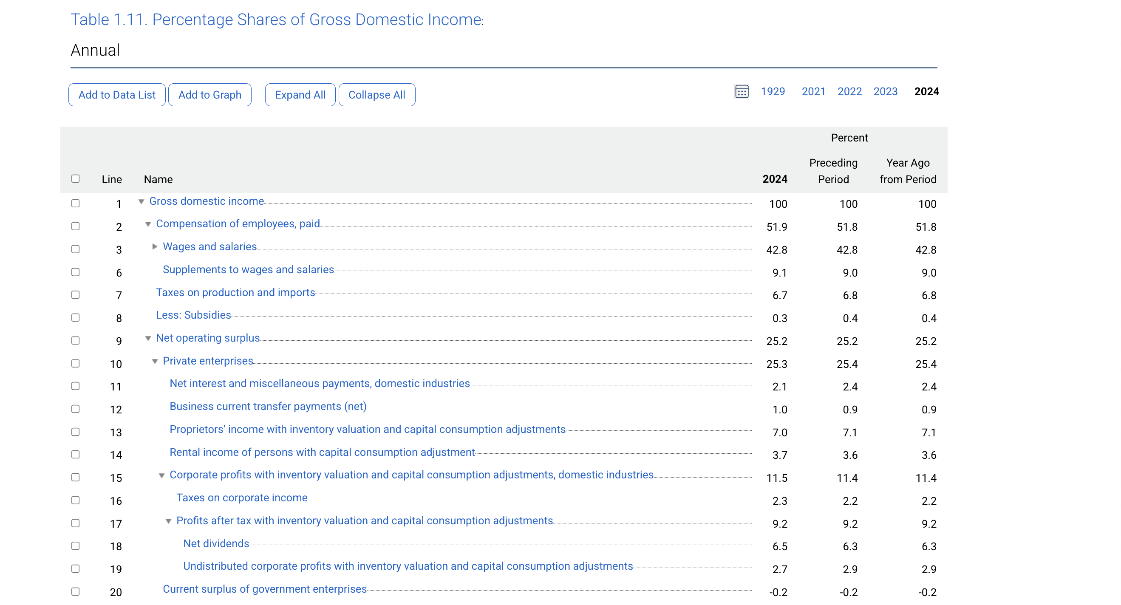Open Supplements to wages and salaries link
Viewport: 1121px width, 605px height.
[x=248, y=270]
